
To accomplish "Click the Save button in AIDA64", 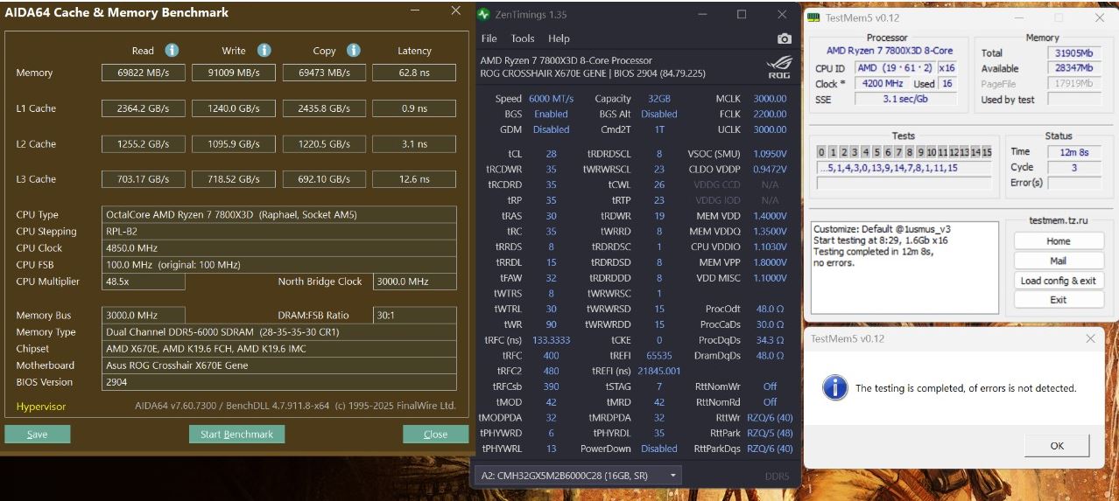I will click(37, 435).
